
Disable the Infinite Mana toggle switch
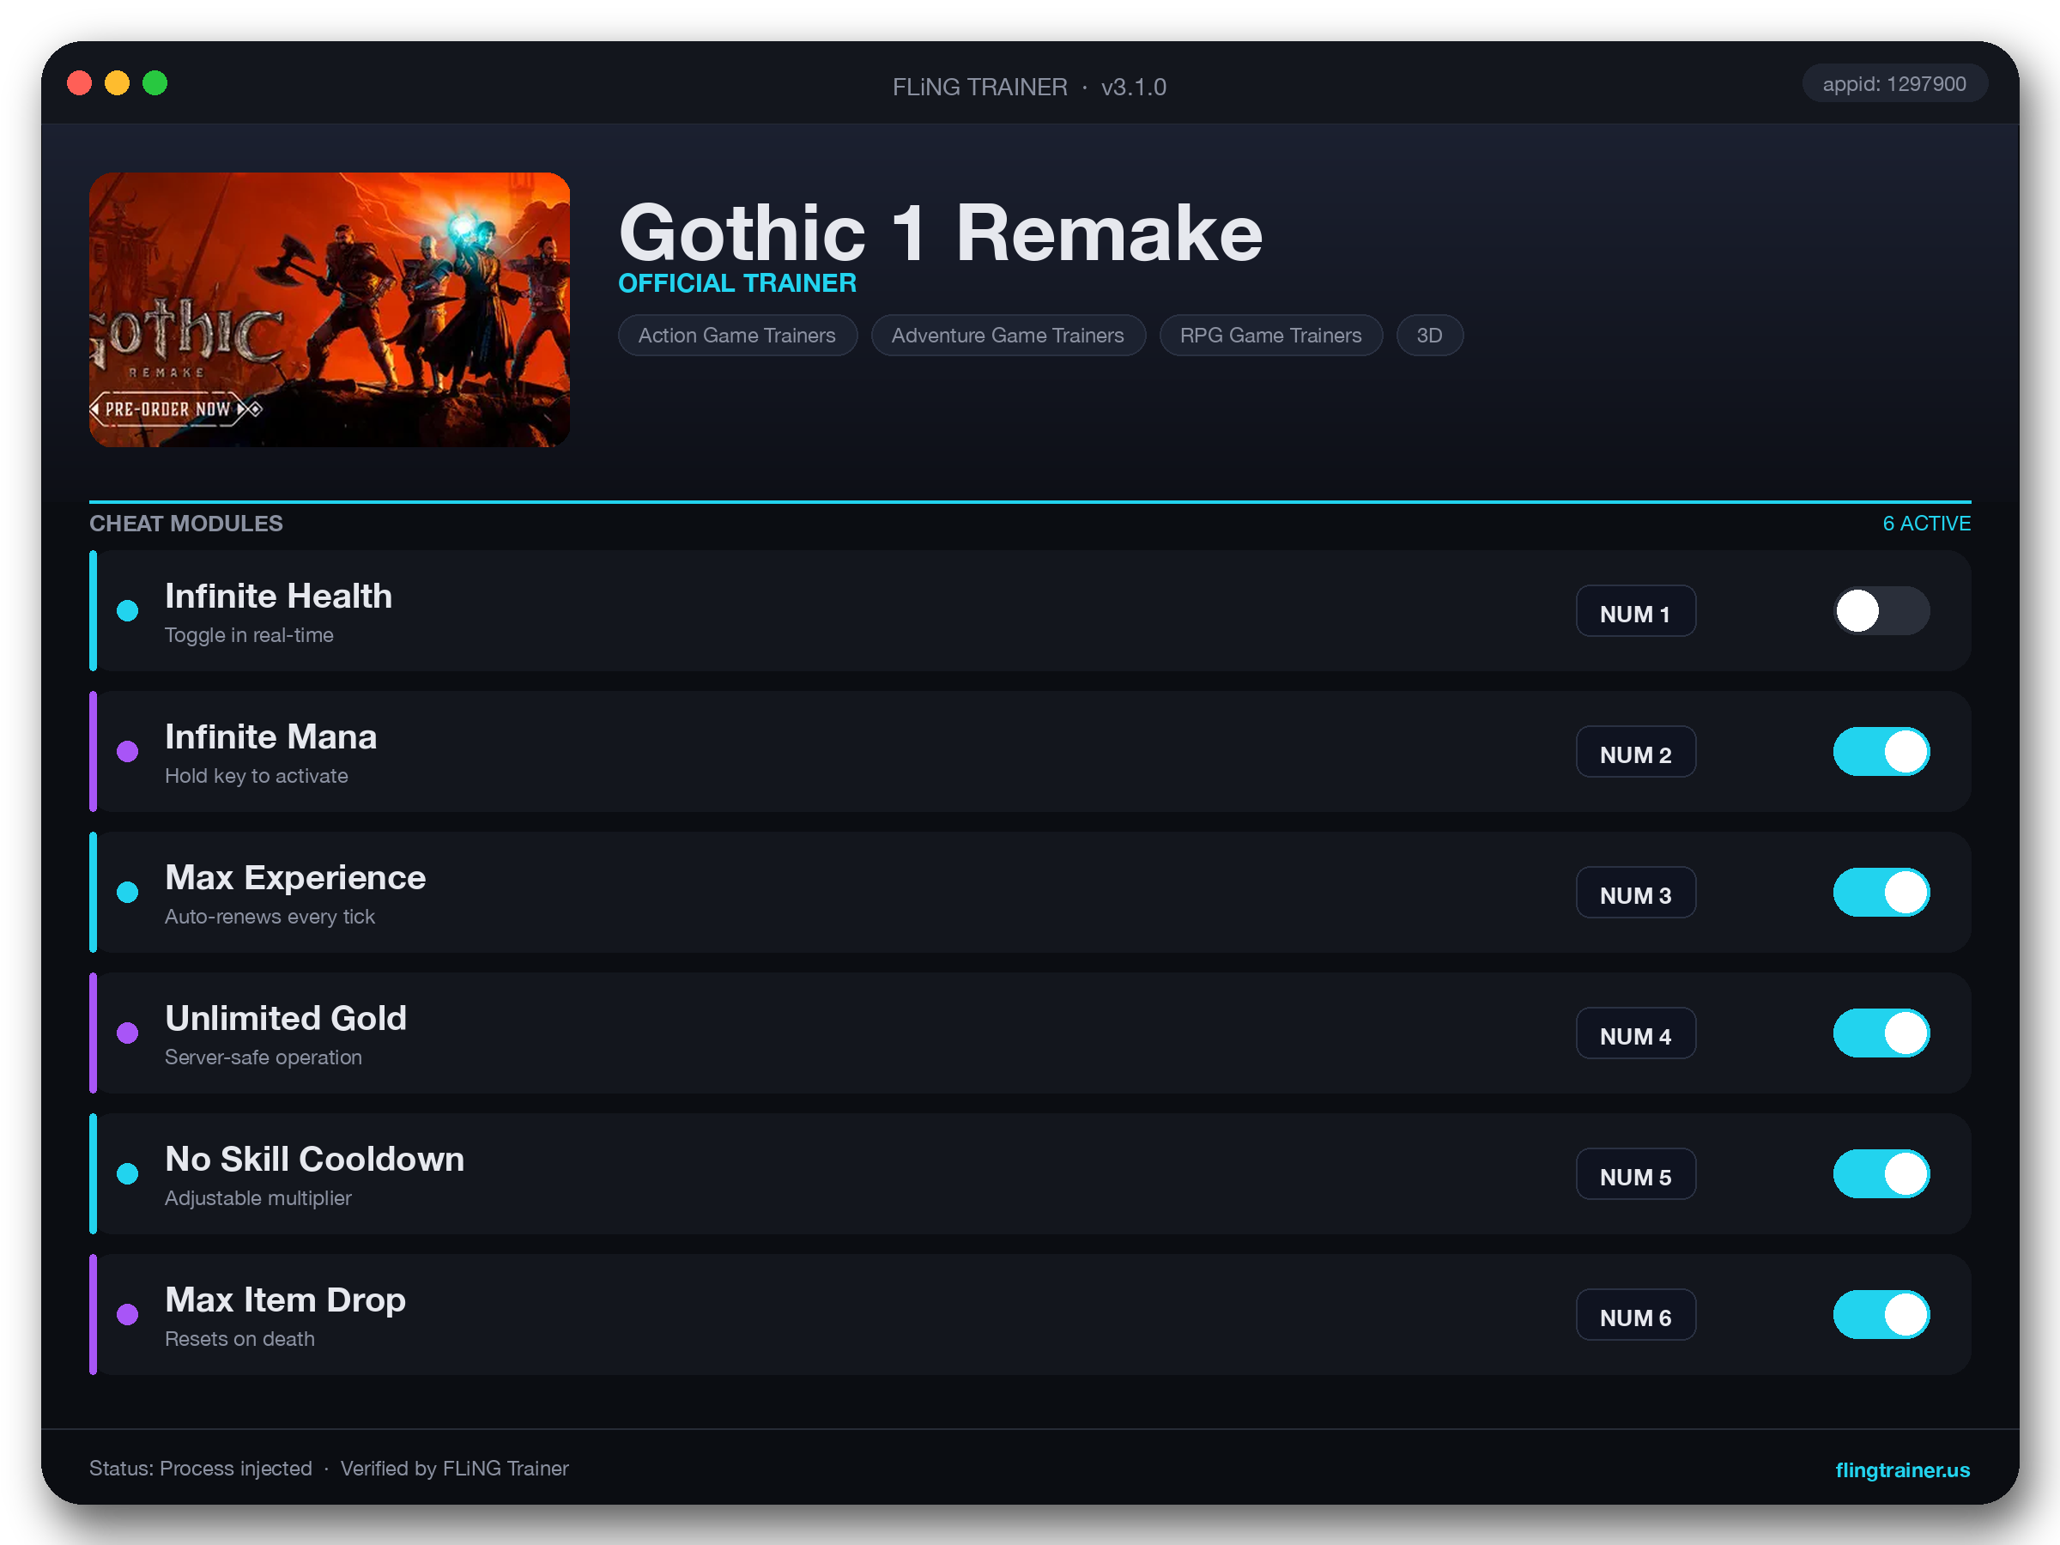click(x=1881, y=752)
